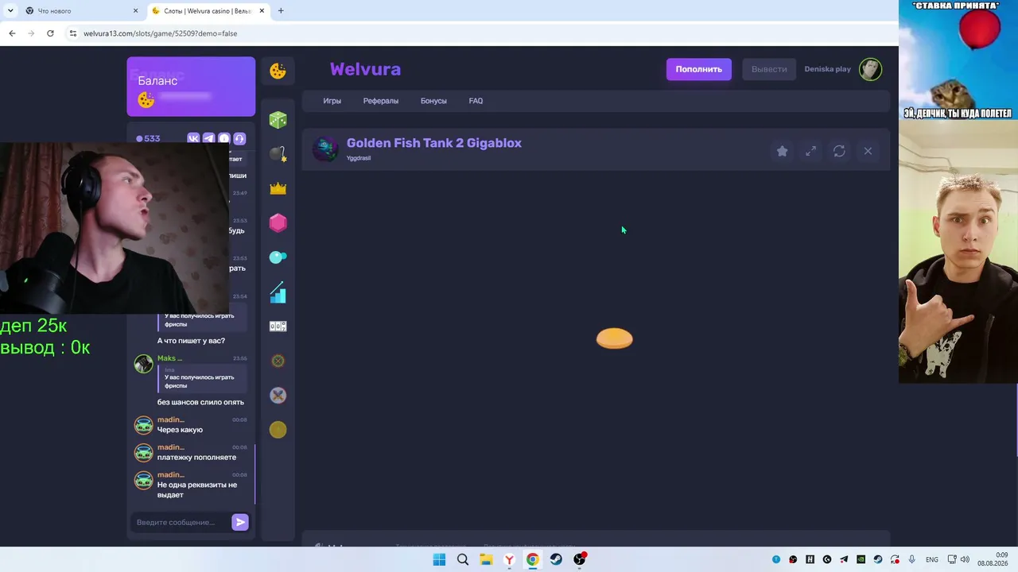This screenshot has height=572, width=1018.
Task: Open the VK social link in chat header
Action: [x=193, y=138]
